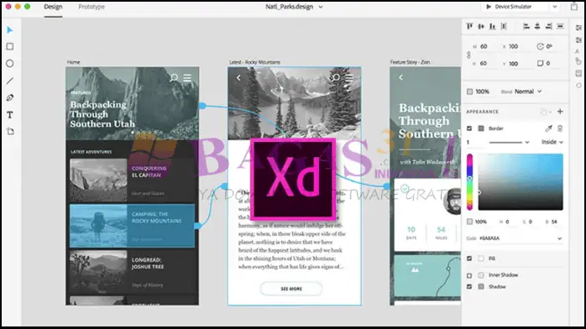586x329 pixels.
Task: Change border position Inside dropdown
Action: [x=552, y=142]
